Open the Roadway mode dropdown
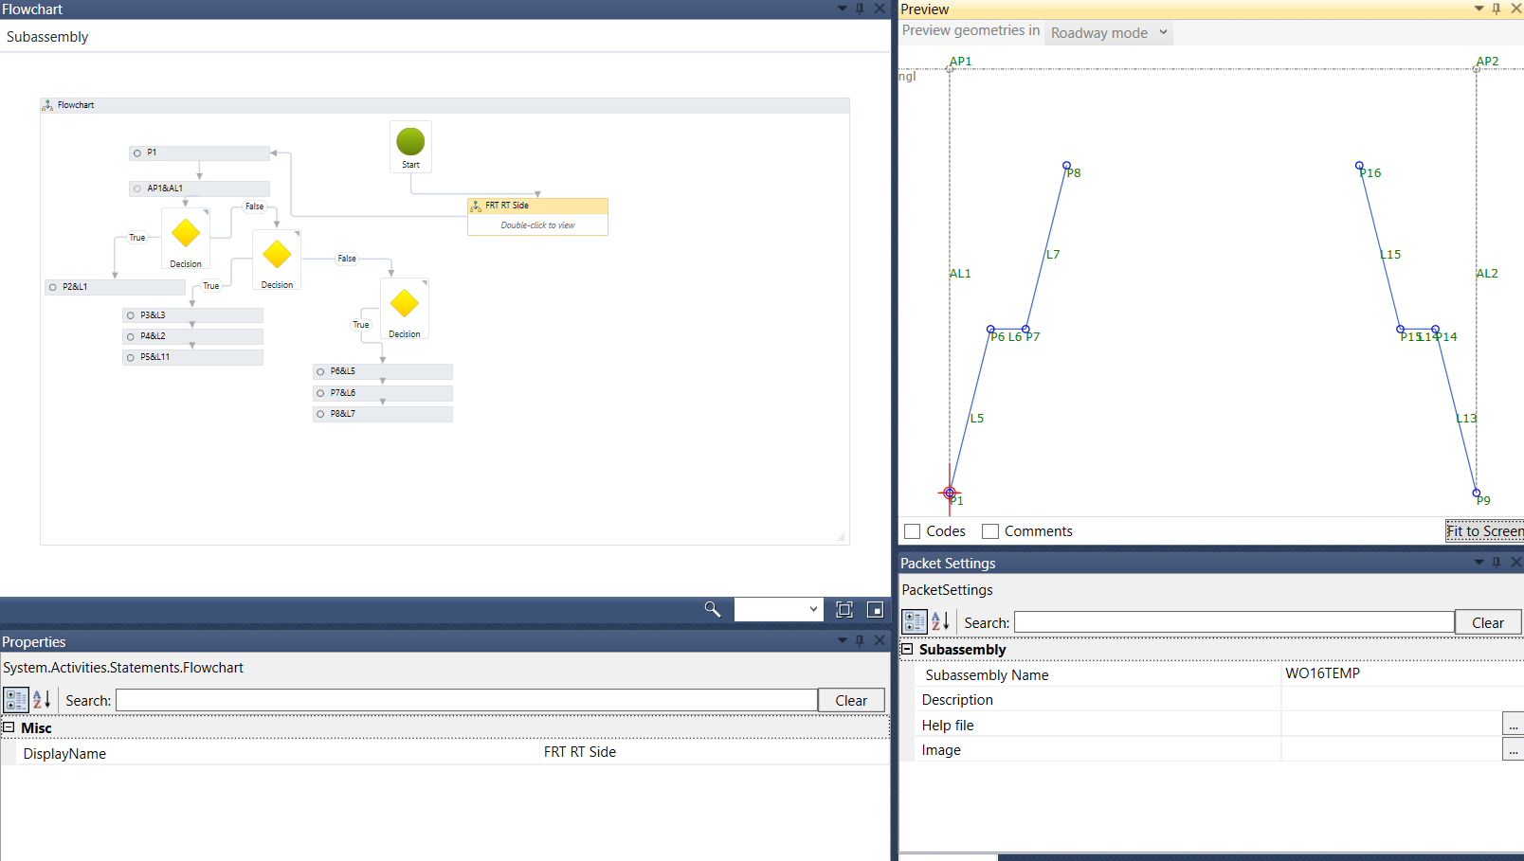 (1109, 33)
